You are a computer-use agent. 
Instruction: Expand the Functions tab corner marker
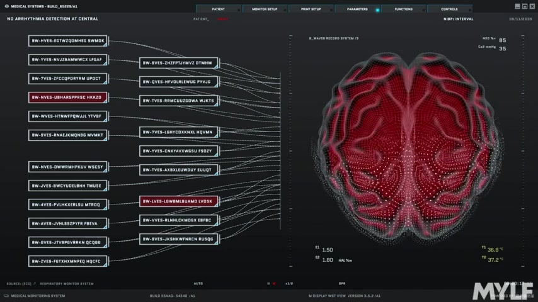[x=423, y=10]
